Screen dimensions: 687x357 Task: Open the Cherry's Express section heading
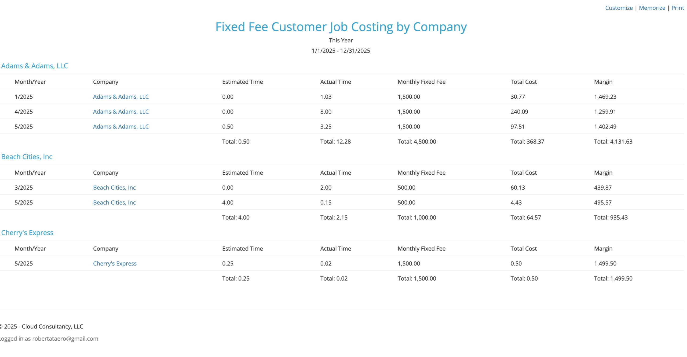(27, 233)
